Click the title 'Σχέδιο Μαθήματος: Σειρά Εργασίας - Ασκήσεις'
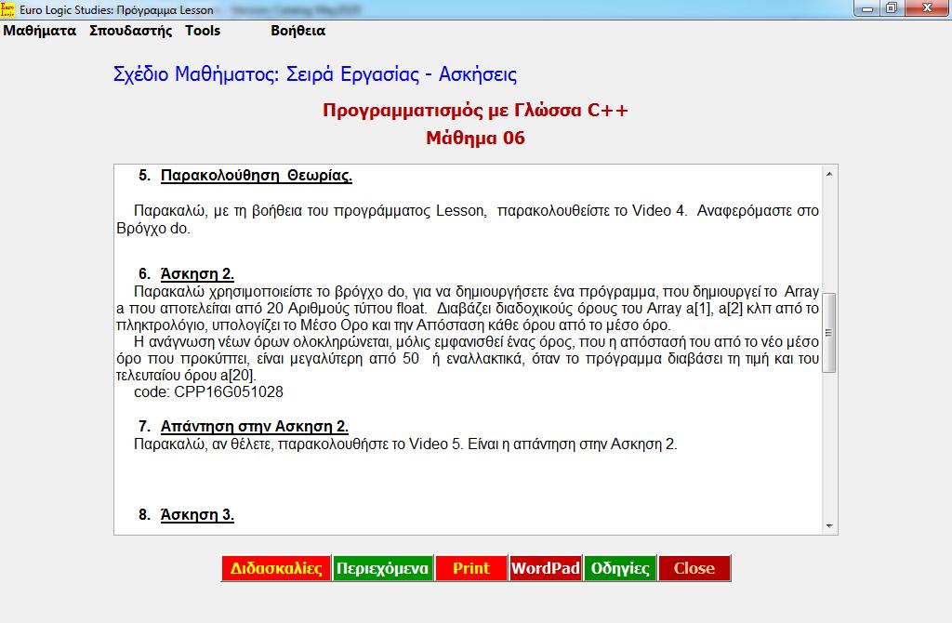The width and height of the screenshot is (952, 623). coord(315,74)
